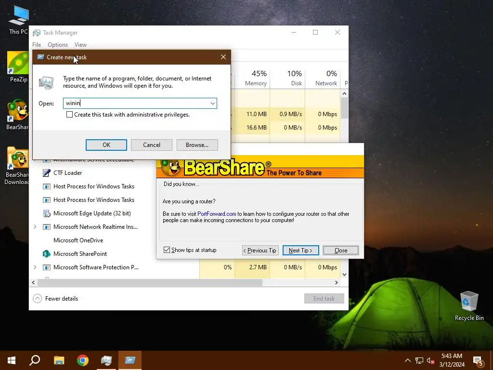Open BearShare Downloads folder desktop icon
This screenshot has width=493, height=370.
18,166
